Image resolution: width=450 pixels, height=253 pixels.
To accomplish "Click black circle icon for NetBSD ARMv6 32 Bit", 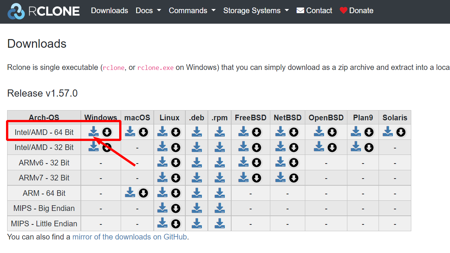I will pos(294,163).
